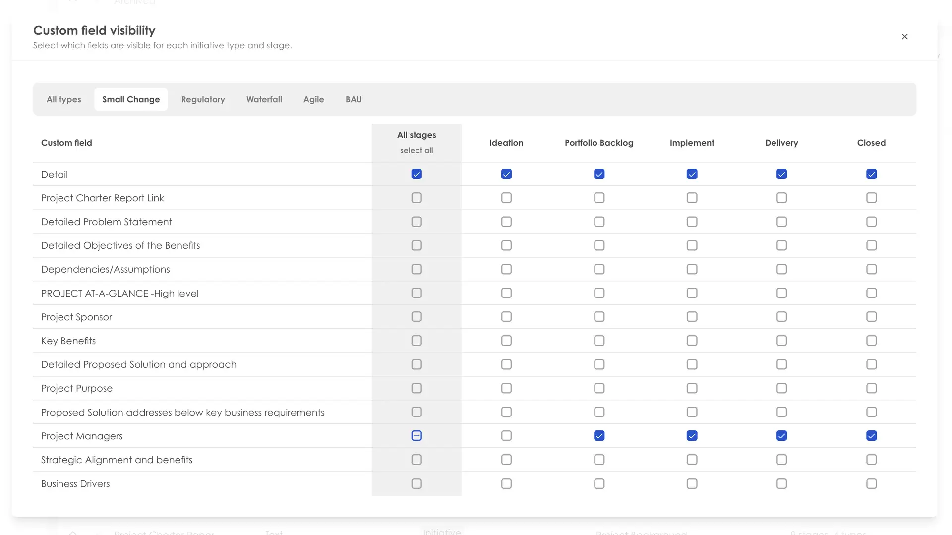The image size is (952, 535).
Task: Check Detailed Problem Statement for Ideation
Action: pos(506,222)
